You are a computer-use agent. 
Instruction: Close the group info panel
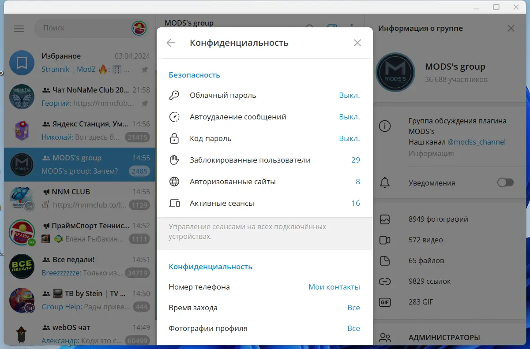coord(511,28)
